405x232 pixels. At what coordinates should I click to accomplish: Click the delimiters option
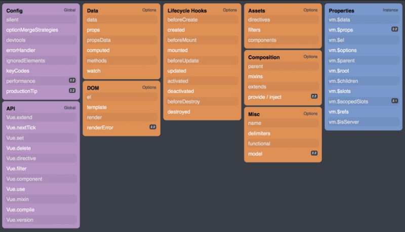pos(283,133)
